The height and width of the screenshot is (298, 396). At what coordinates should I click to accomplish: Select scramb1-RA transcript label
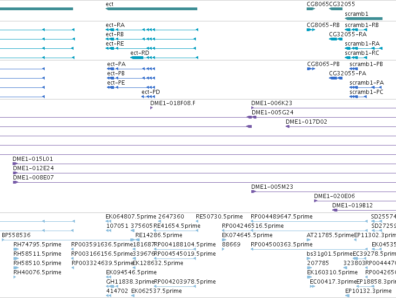(362, 44)
